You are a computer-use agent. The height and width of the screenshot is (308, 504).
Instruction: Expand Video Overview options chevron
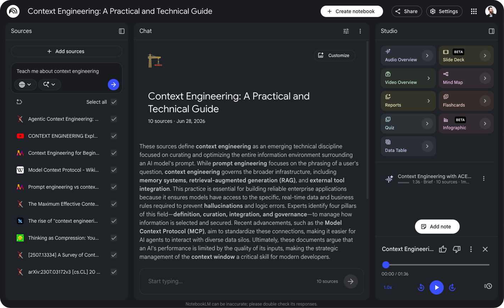(x=428, y=78)
